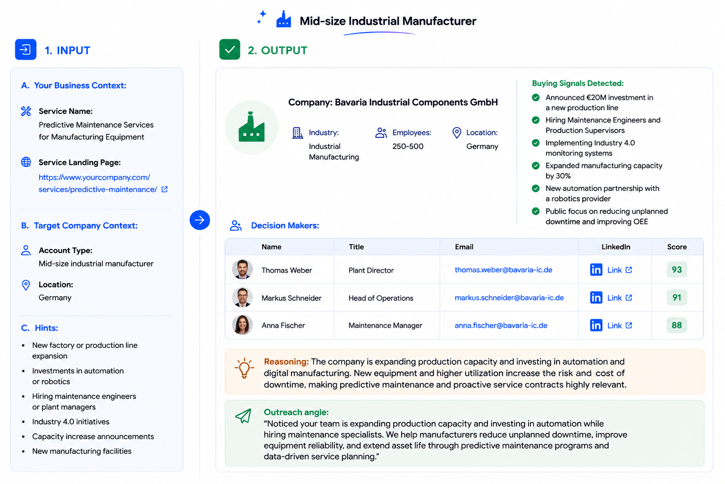
Task: Click green check for Expanded manufacturing capacity signal
Action: coord(536,165)
